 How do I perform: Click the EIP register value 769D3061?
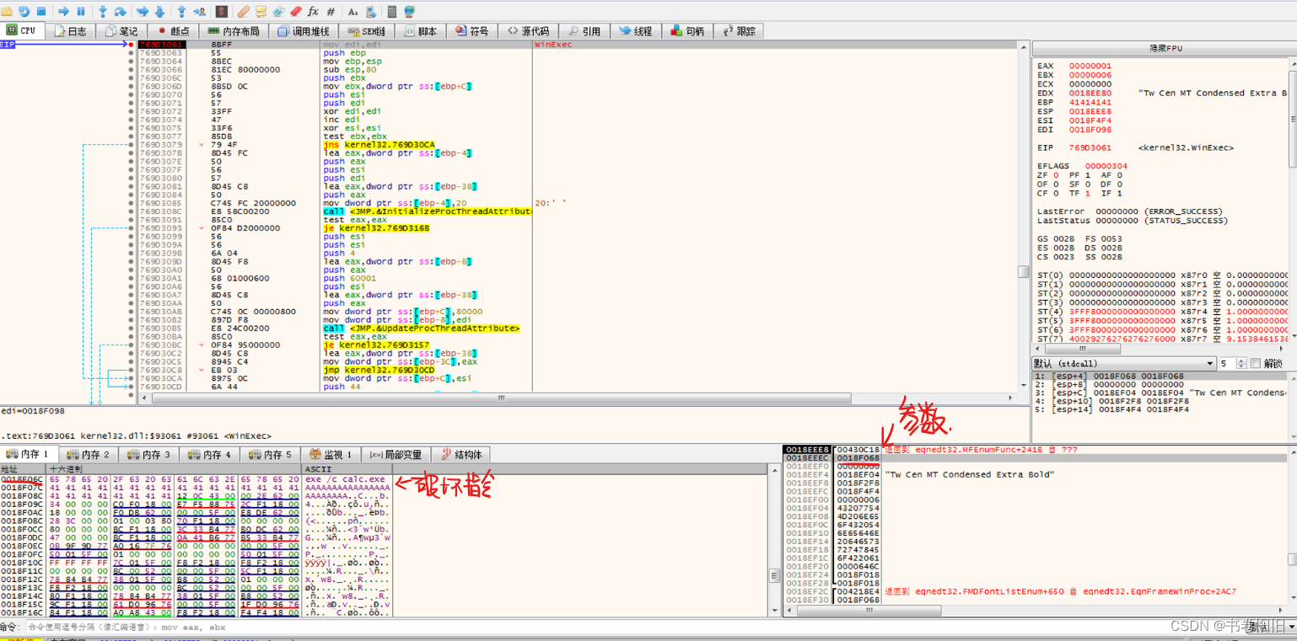click(x=1090, y=147)
